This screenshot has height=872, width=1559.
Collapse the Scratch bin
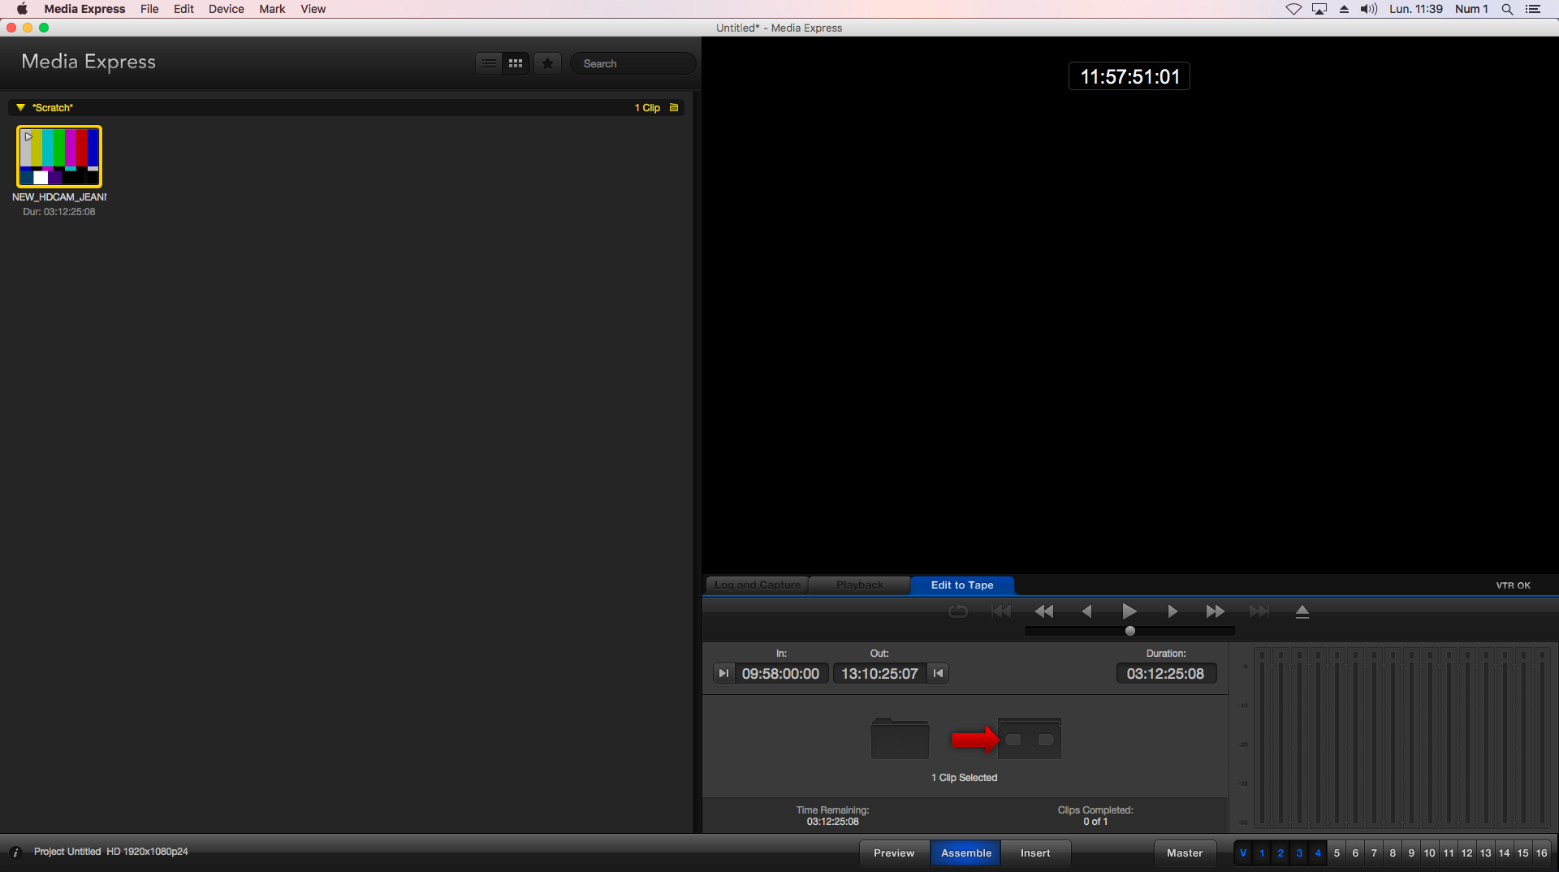20,107
